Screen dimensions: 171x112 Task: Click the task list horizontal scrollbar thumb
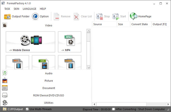tap(121, 104)
